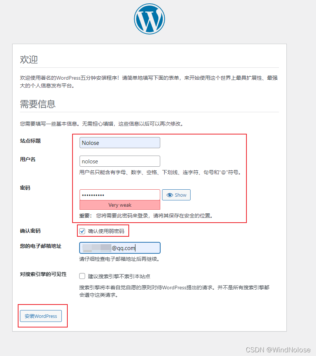Click the 需要信息 heading
This screenshot has height=356, width=316.
point(38,104)
